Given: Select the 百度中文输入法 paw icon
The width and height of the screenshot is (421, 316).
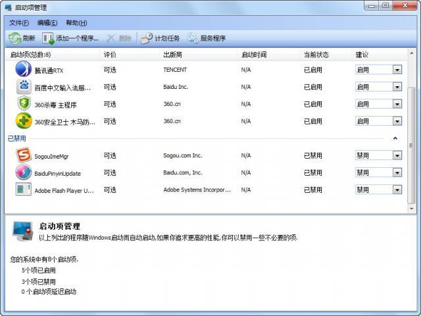Looking at the screenshot, I should (x=24, y=86).
